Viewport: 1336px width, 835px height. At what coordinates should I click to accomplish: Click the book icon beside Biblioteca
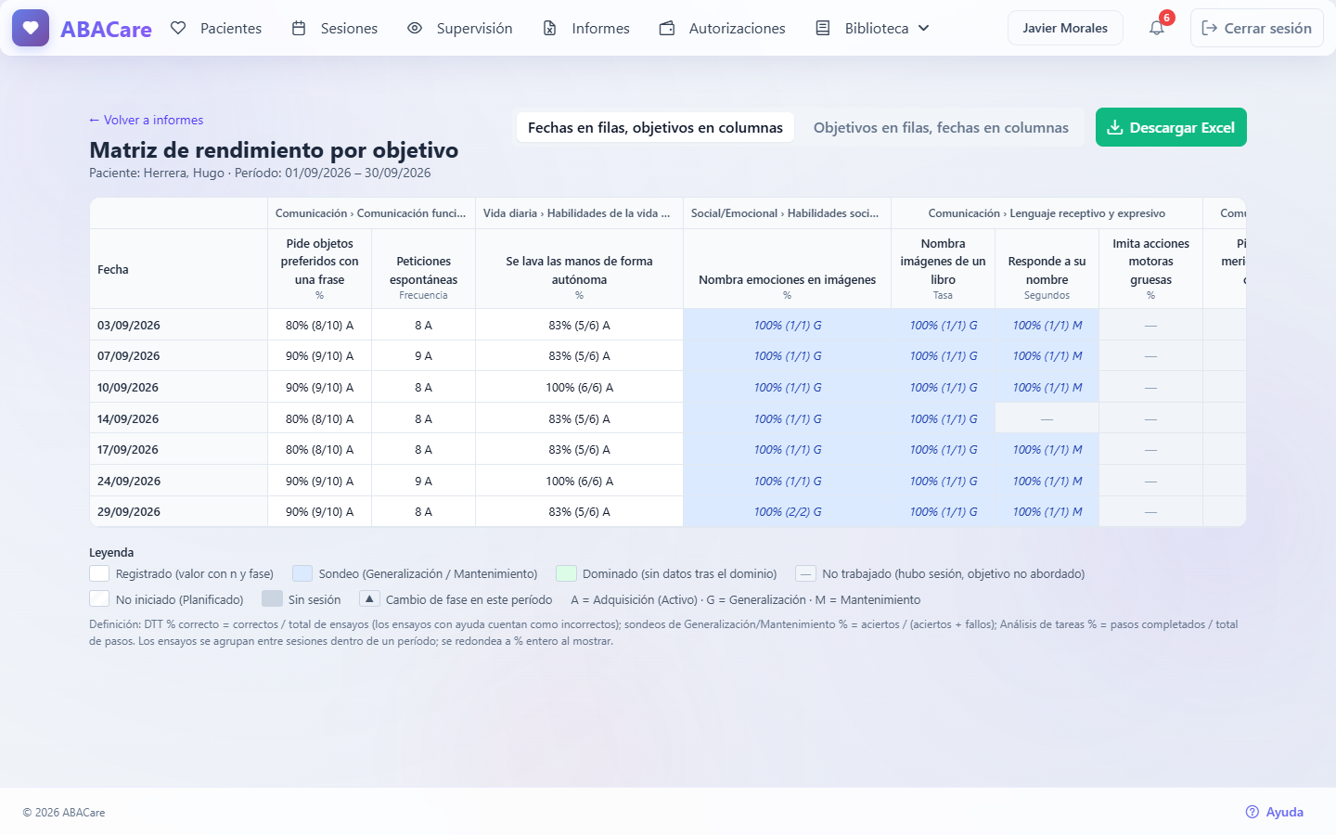click(823, 28)
